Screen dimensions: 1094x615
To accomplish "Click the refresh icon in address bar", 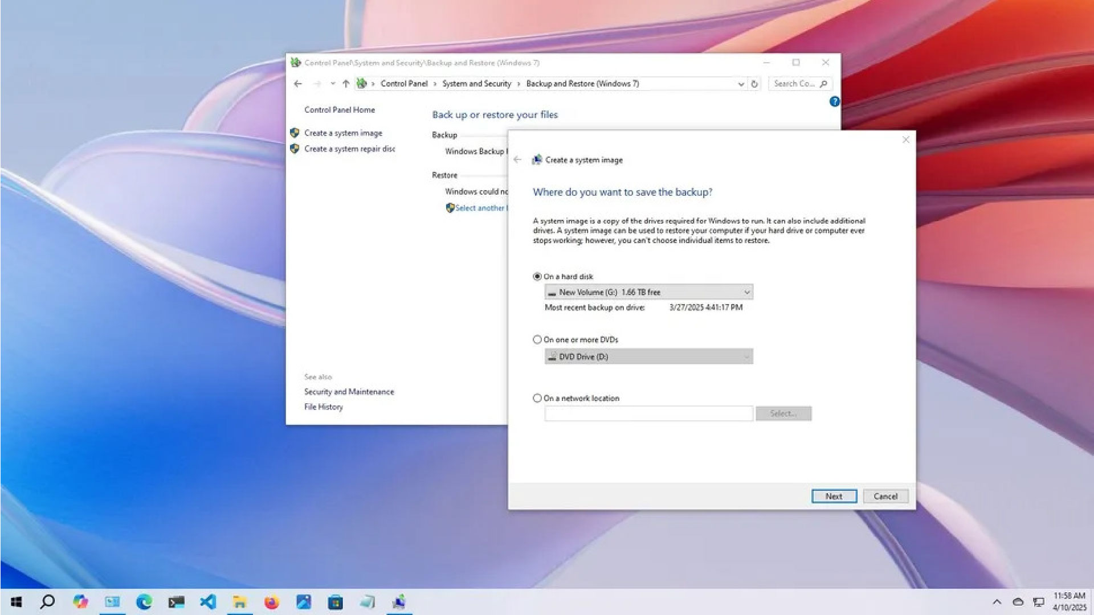I will pyautogui.click(x=754, y=84).
